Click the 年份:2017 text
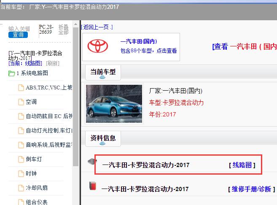 point(162,114)
